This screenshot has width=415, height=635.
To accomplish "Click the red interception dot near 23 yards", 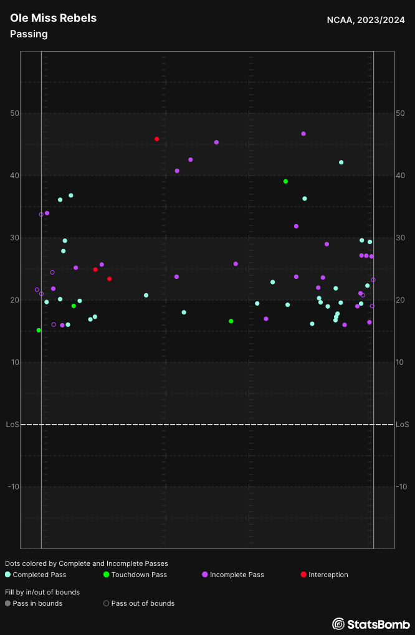I will coord(110,279).
